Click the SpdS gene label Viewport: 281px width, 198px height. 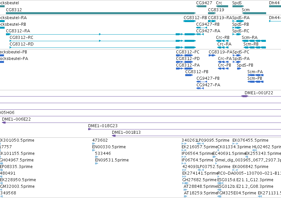click(237, 3)
